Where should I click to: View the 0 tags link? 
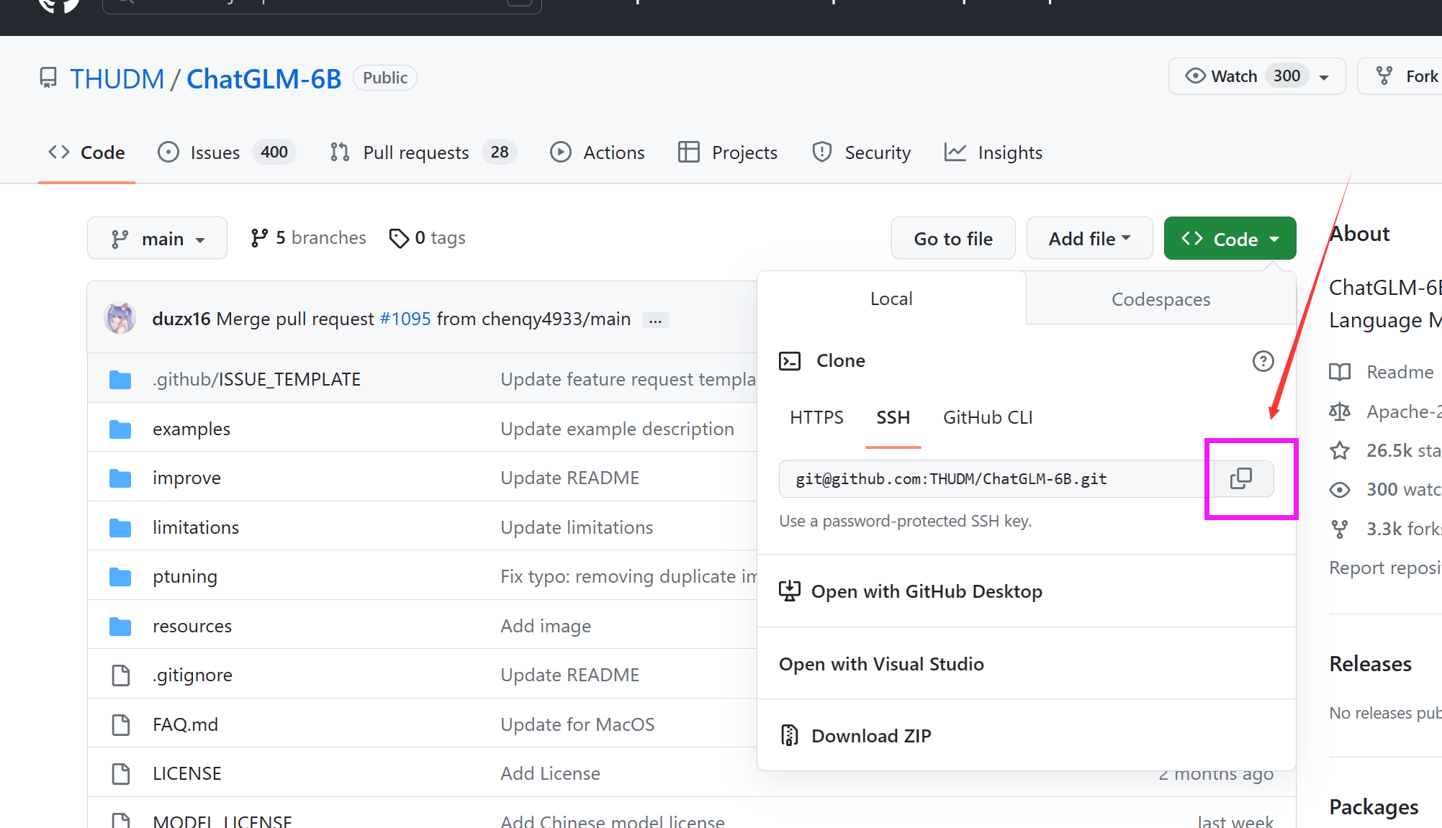tap(427, 237)
